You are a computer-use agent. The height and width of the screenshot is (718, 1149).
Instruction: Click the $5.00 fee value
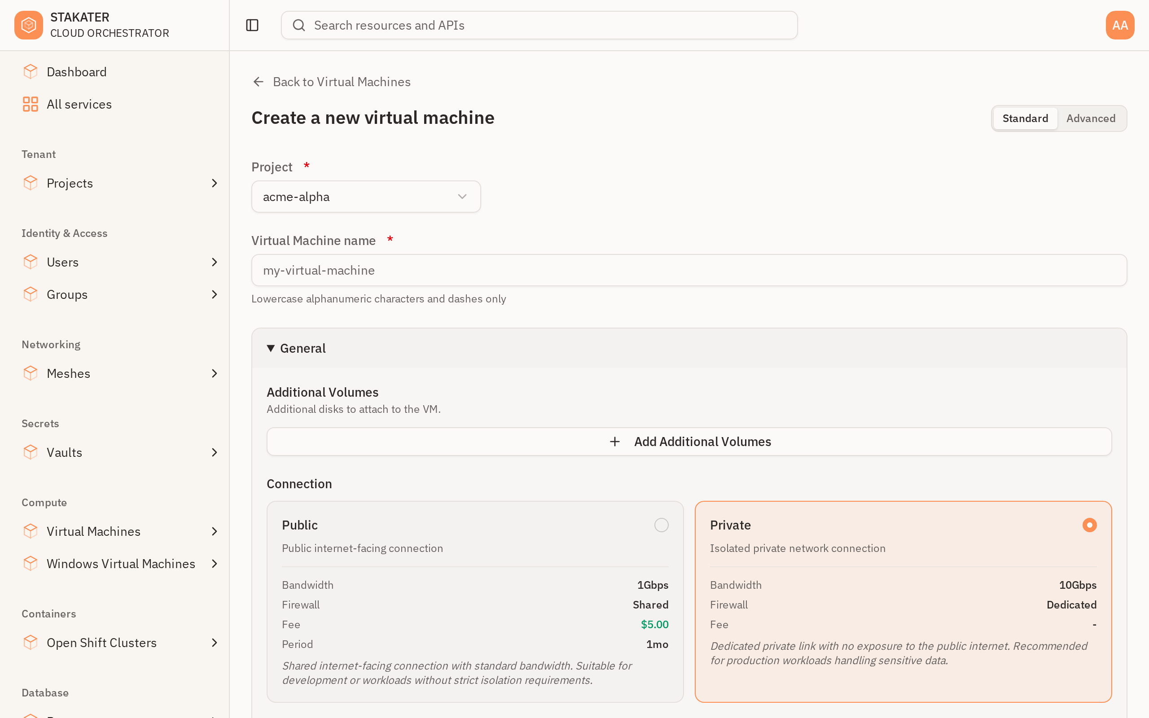tap(654, 625)
